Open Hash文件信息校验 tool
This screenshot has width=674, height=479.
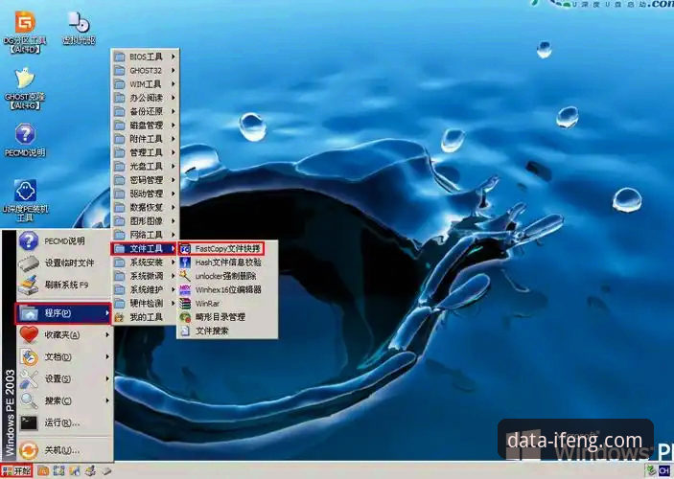coord(227,262)
